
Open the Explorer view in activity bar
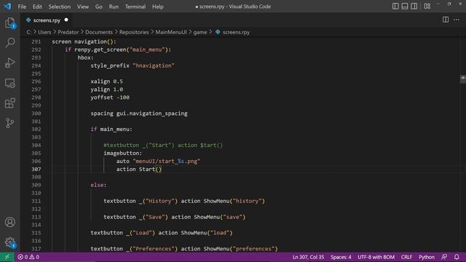(10, 23)
